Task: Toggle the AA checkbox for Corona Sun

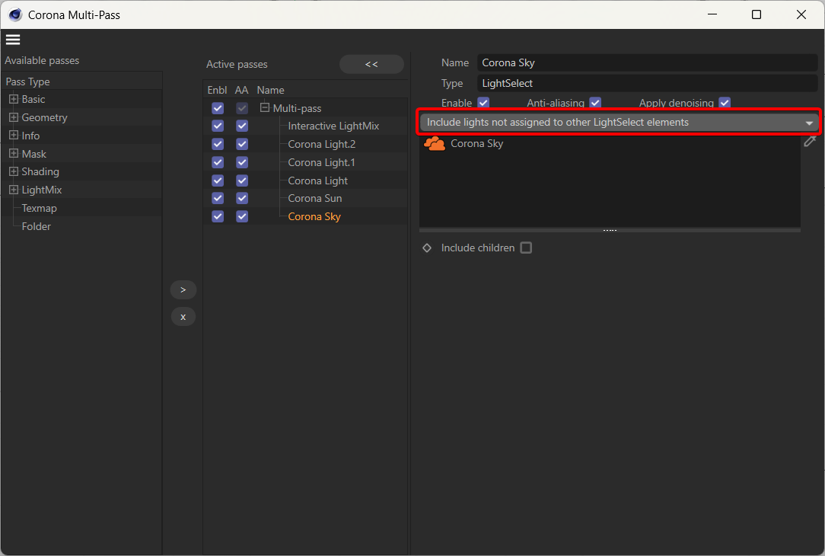Action: (x=241, y=198)
